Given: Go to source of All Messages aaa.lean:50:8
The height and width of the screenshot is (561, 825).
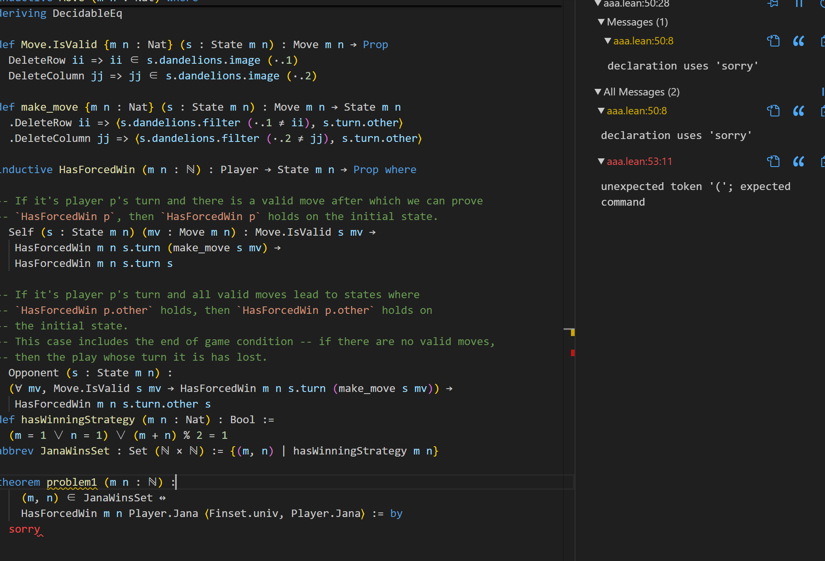Looking at the screenshot, I should 773,111.
